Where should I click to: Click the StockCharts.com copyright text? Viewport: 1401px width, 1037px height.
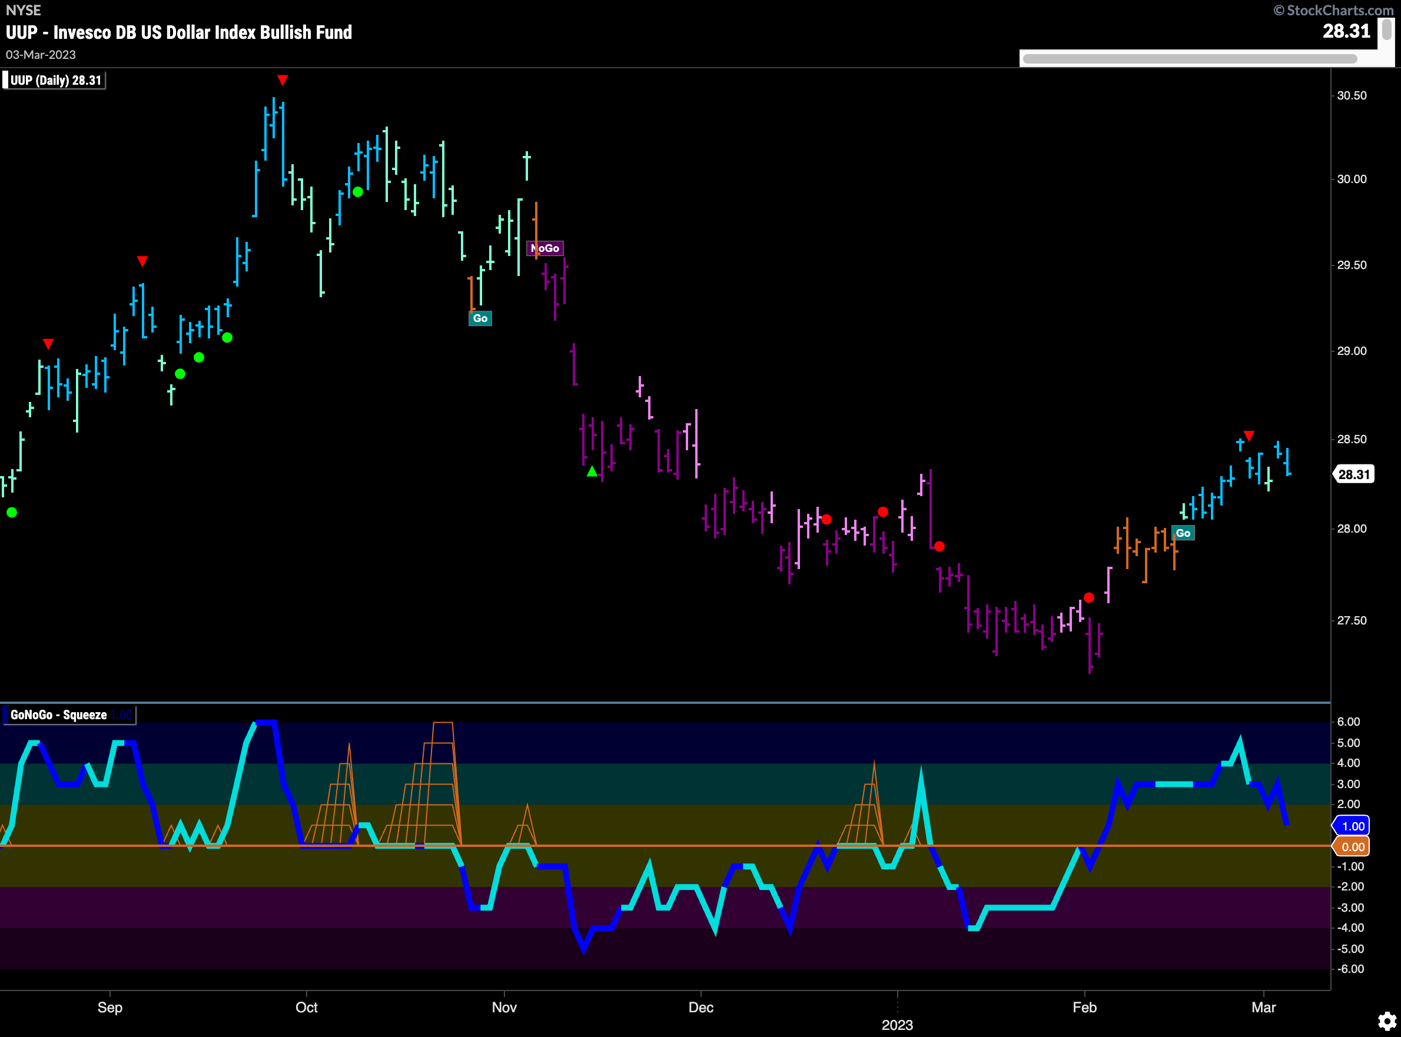(1333, 10)
